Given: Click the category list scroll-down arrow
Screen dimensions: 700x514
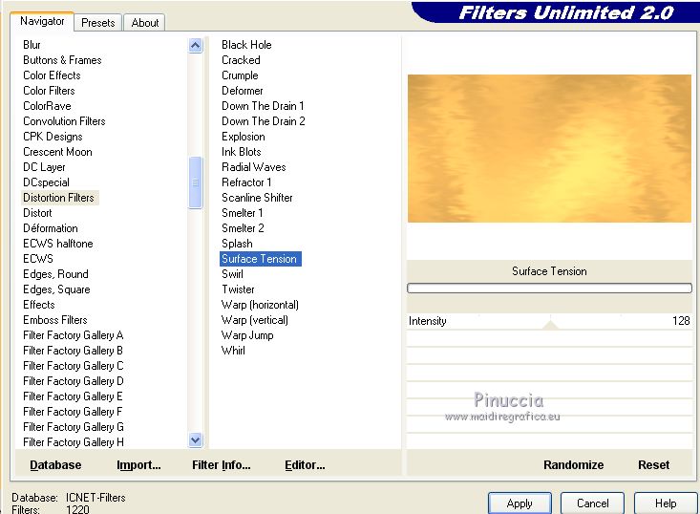Looking at the screenshot, I should point(195,439).
